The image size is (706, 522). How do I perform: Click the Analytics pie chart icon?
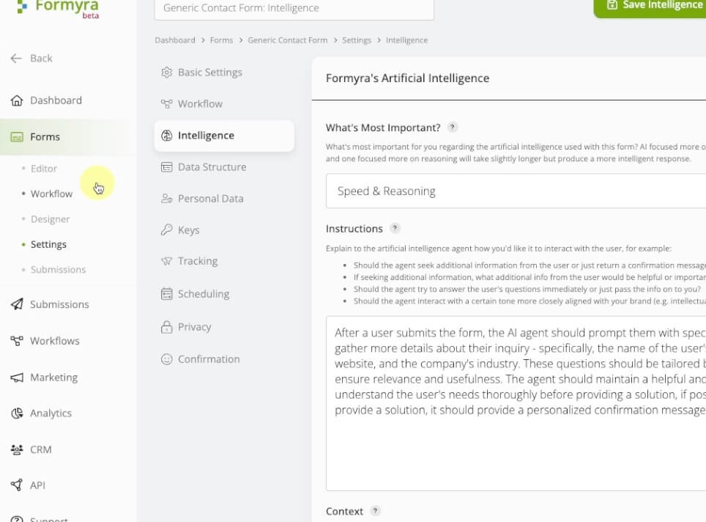[17, 413]
